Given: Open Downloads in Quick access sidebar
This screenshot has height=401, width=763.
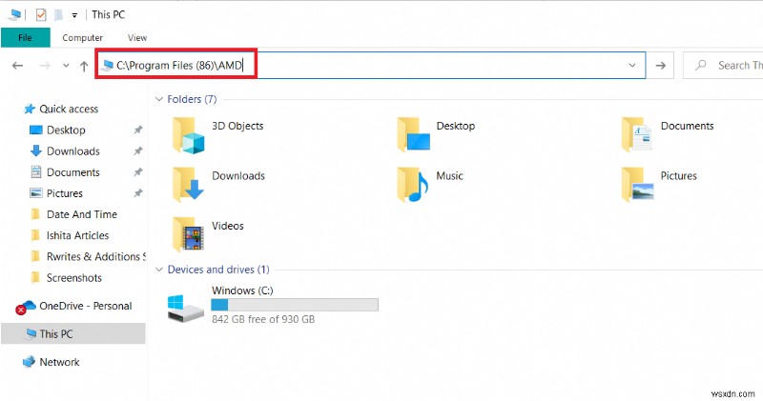Looking at the screenshot, I should click(x=73, y=151).
